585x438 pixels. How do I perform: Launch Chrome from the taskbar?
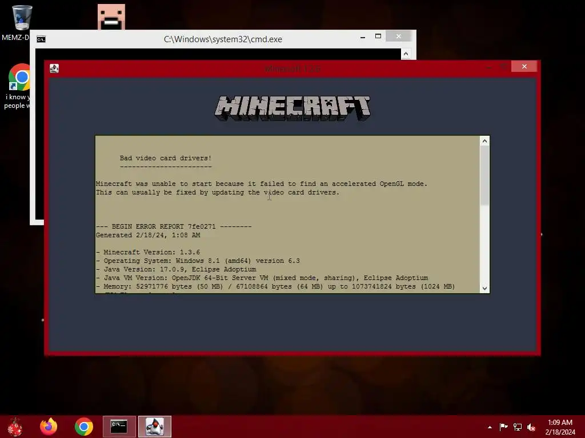coord(83,427)
